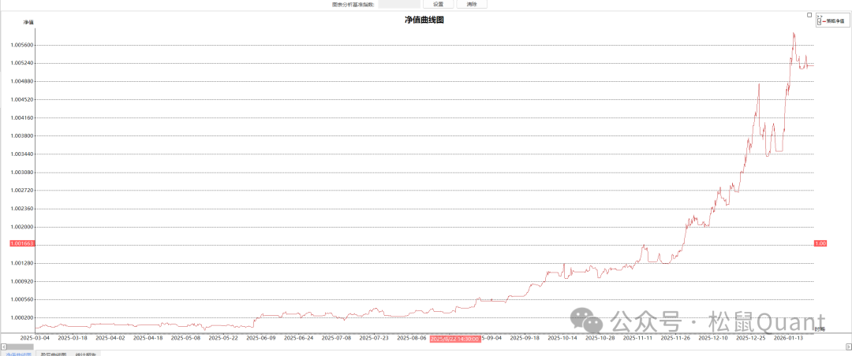The height and width of the screenshot is (356, 852).
Task: Open the second bottom chart tab
Action: click(x=53, y=354)
